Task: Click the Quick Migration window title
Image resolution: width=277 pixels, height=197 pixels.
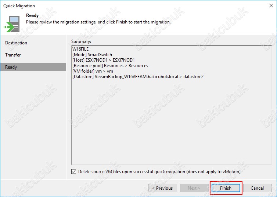Action: [19, 6]
